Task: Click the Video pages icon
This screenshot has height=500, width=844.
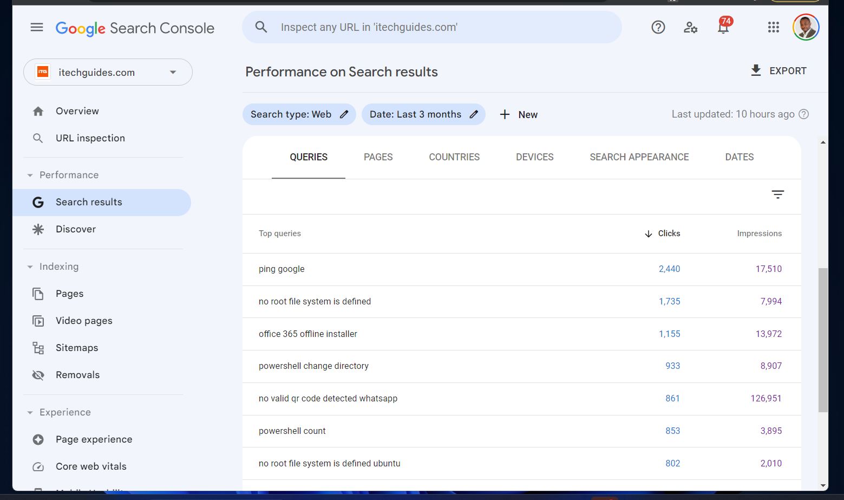Action: (38, 321)
